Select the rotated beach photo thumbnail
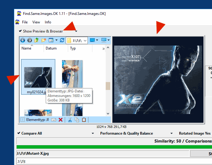 [72, 74]
